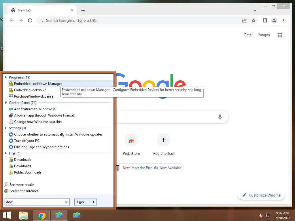Collapse the Settings (3) results group
The height and width of the screenshot is (221, 295).
pos(6,128)
